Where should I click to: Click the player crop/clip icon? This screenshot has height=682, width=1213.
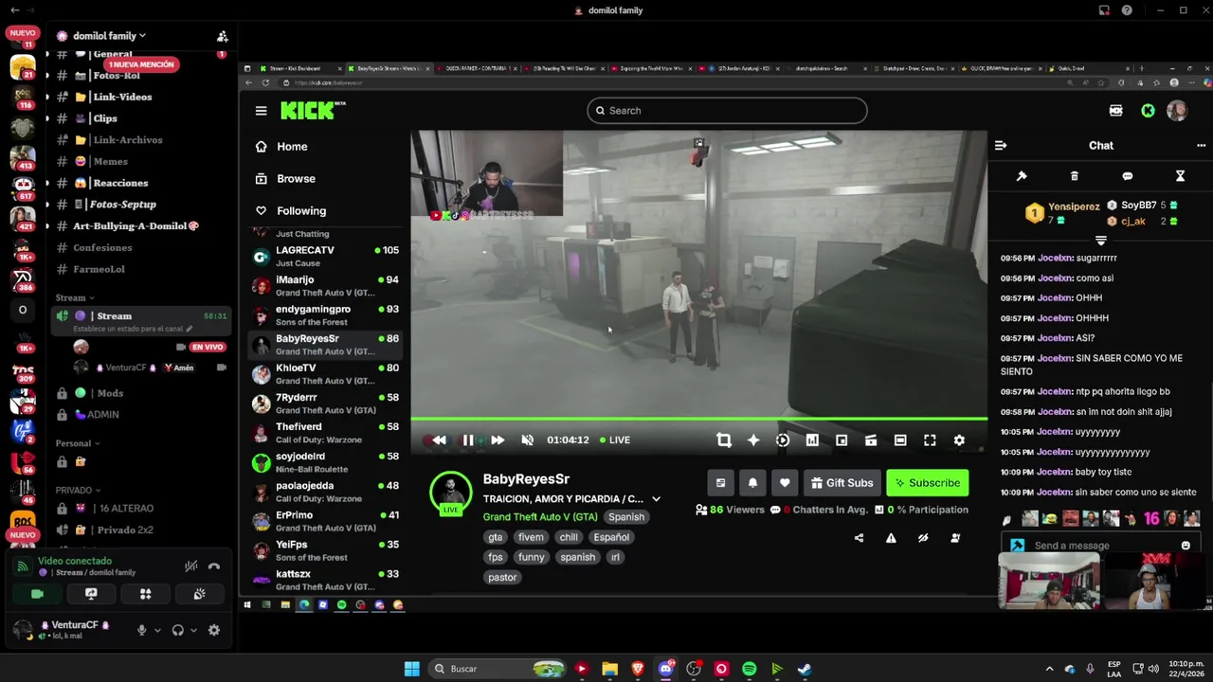click(724, 440)
